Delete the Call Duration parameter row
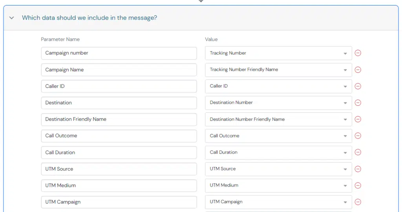402x212 pixels. [x=358, y=152]
